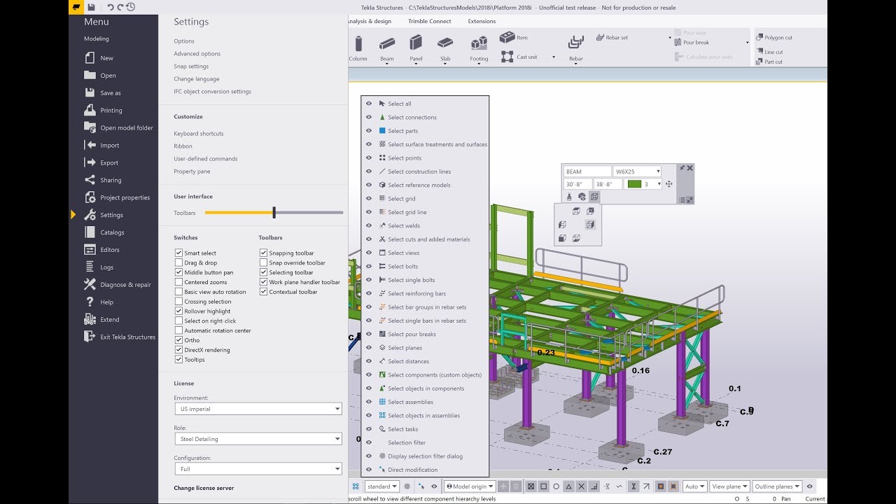Select Project properties in the menu
Image resolution: width=896 pixels, height=504 pixels.
125,197
